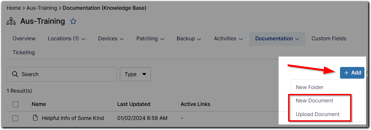
Task: Click the blue Add button
Action: [x=352, y=73]
